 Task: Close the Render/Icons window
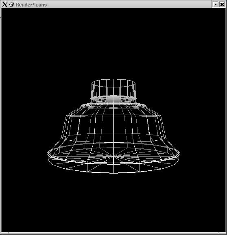click(222, 4)
